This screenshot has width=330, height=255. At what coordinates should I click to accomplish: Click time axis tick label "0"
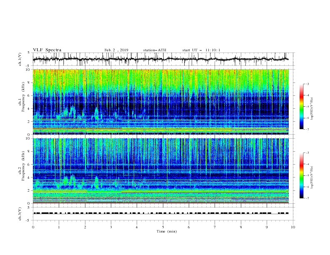click(x=33, y=227)
